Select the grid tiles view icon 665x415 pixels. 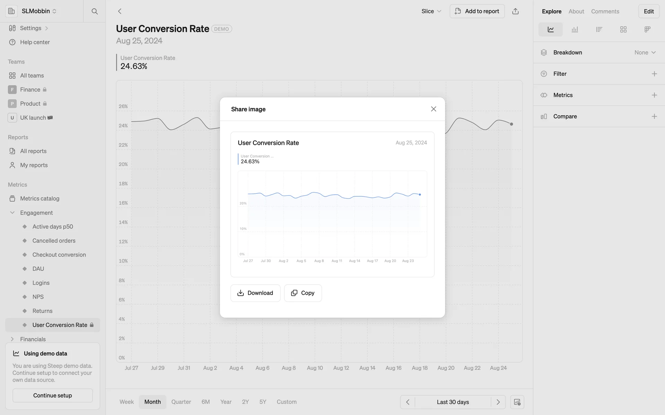tap(623, 29)
